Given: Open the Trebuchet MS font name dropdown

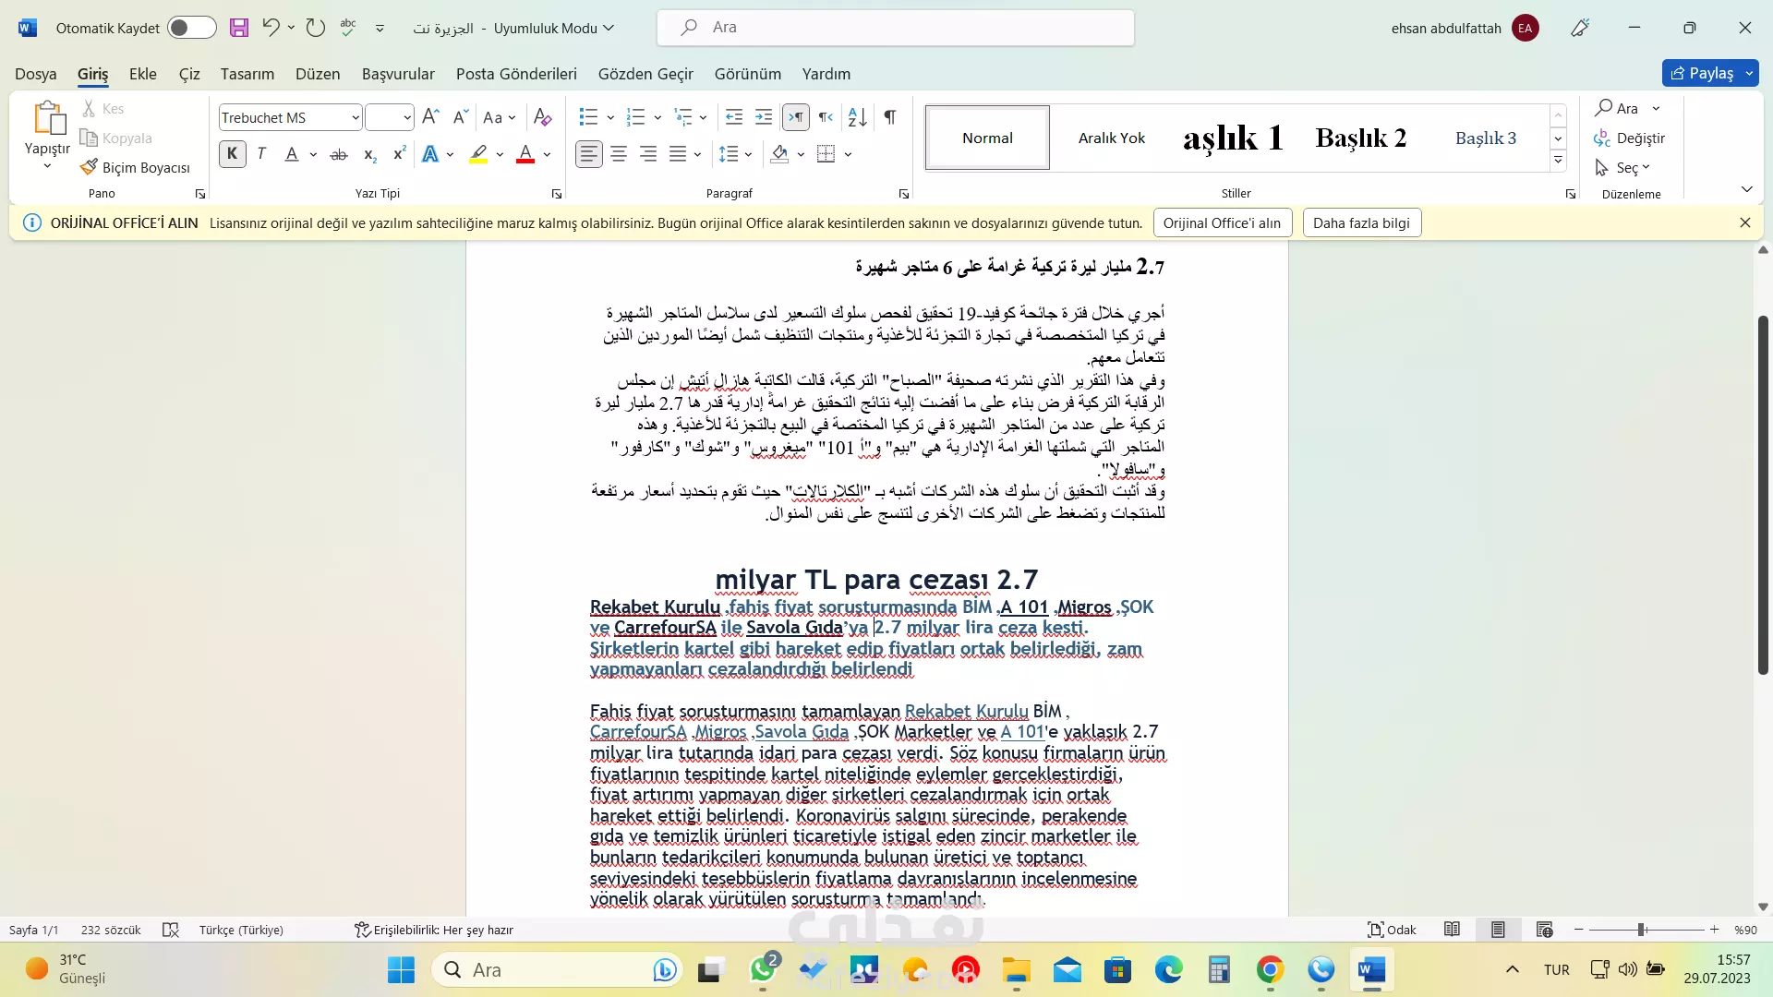Looking at the screenshot, I should [356, 117].
